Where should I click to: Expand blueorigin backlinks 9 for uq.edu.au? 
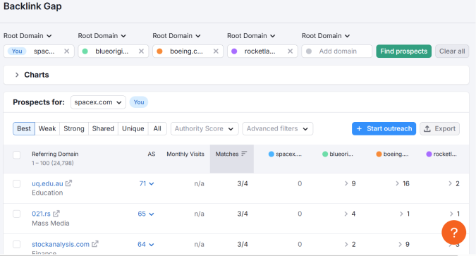coord(350,184)
